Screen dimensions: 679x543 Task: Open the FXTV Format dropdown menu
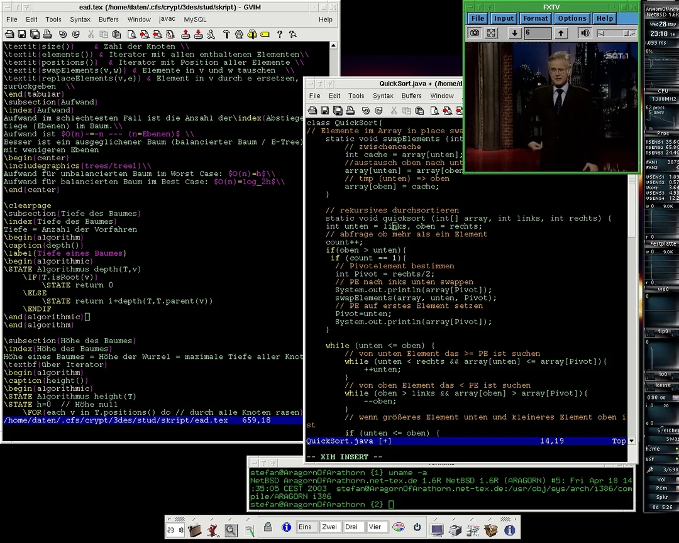pos(536,18)
